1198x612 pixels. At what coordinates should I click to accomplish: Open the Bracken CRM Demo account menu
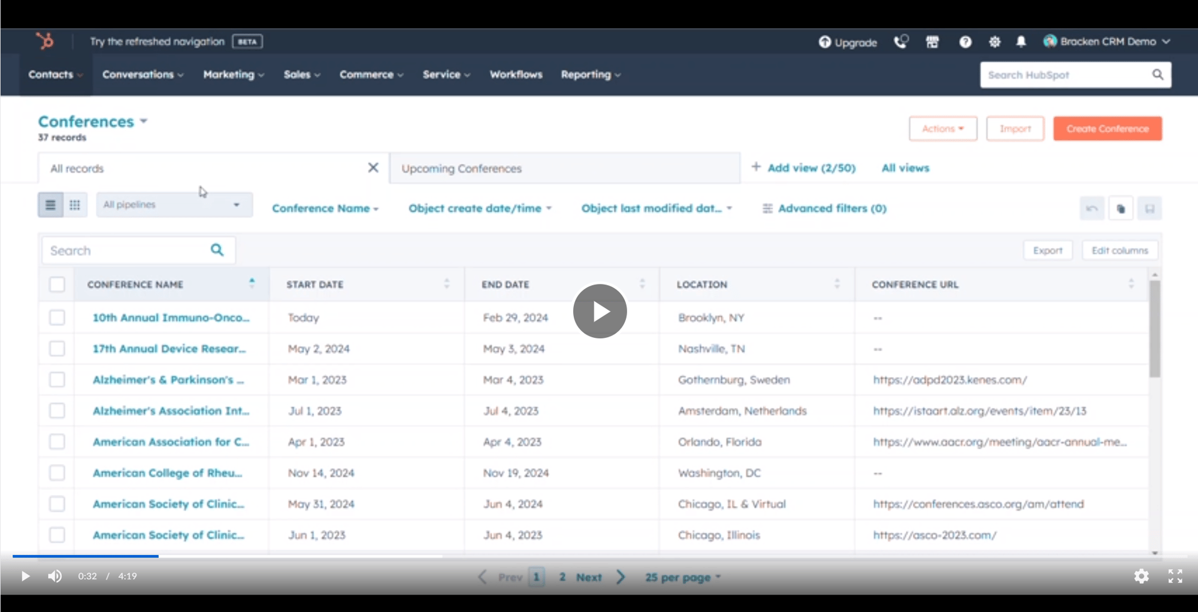(x=1106, y=41)
